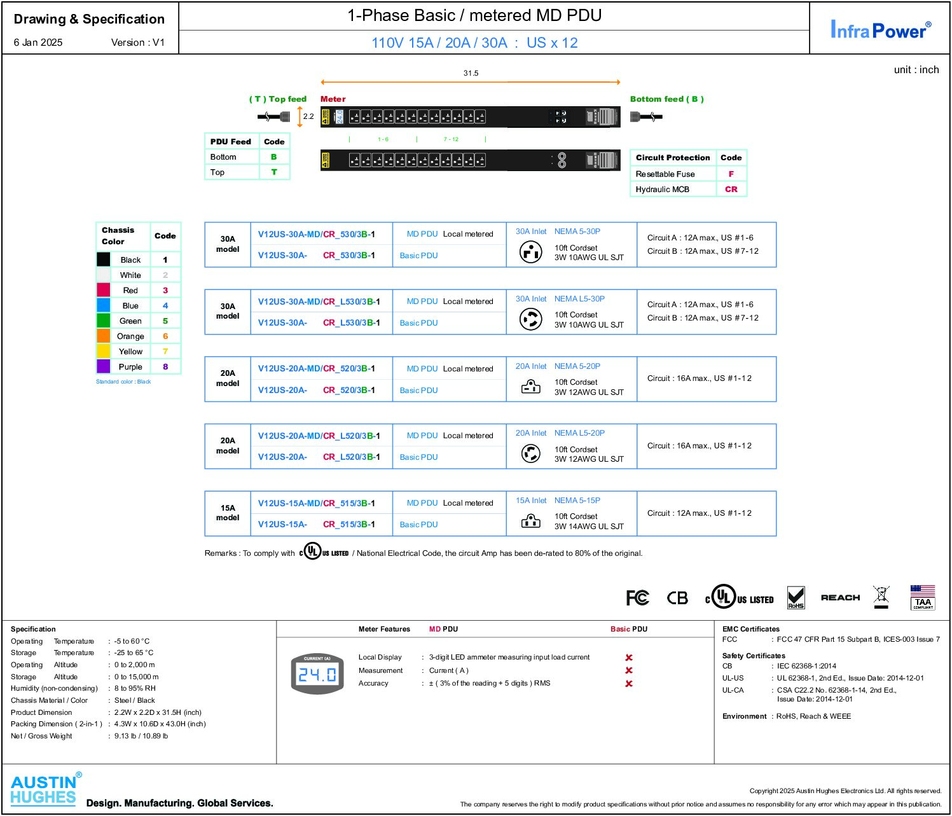Click the NEMA L5-20P locking plug symbol

pos(530,453)
